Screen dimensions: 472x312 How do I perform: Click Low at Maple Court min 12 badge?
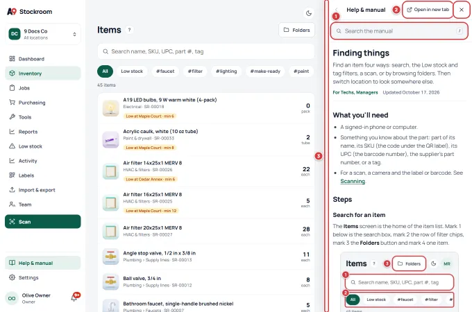tap(151, 211)
